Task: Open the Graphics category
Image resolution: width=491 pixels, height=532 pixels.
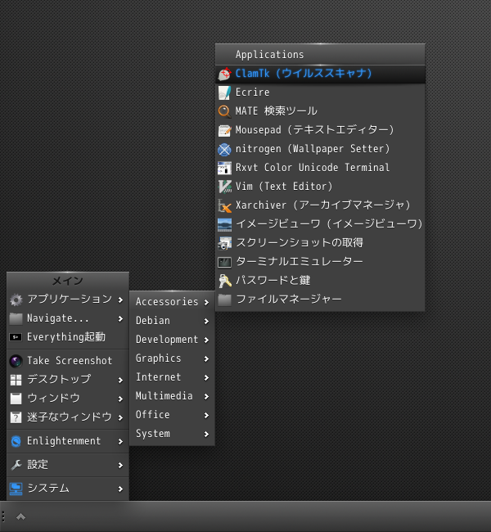Action: 172,358
